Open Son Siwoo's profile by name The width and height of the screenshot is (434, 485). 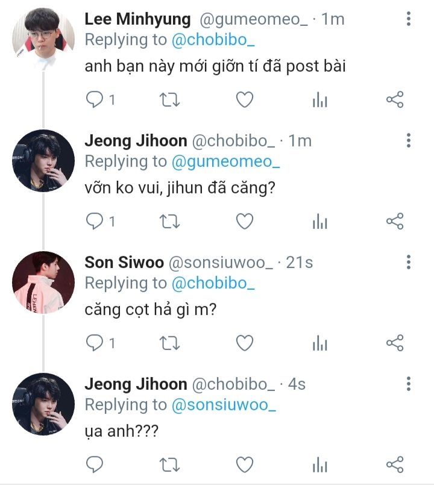coord(124,263)
